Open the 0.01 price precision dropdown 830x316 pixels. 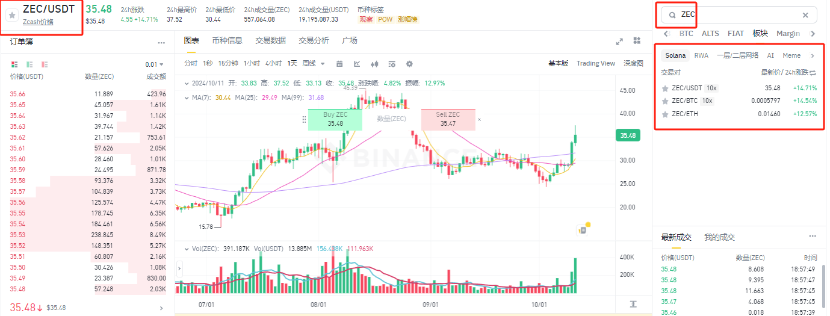(x=155, y=64)
